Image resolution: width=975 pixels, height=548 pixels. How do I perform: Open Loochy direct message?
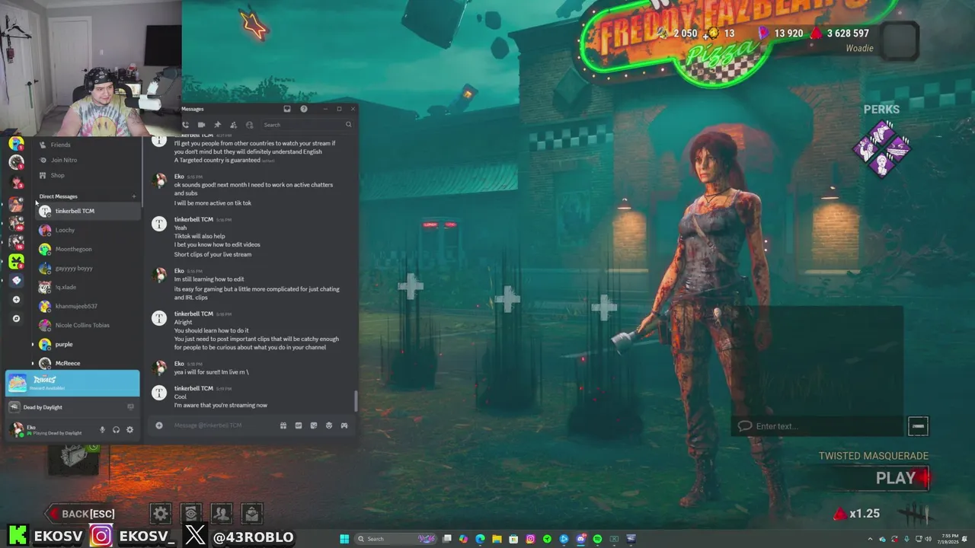(88, 230)
